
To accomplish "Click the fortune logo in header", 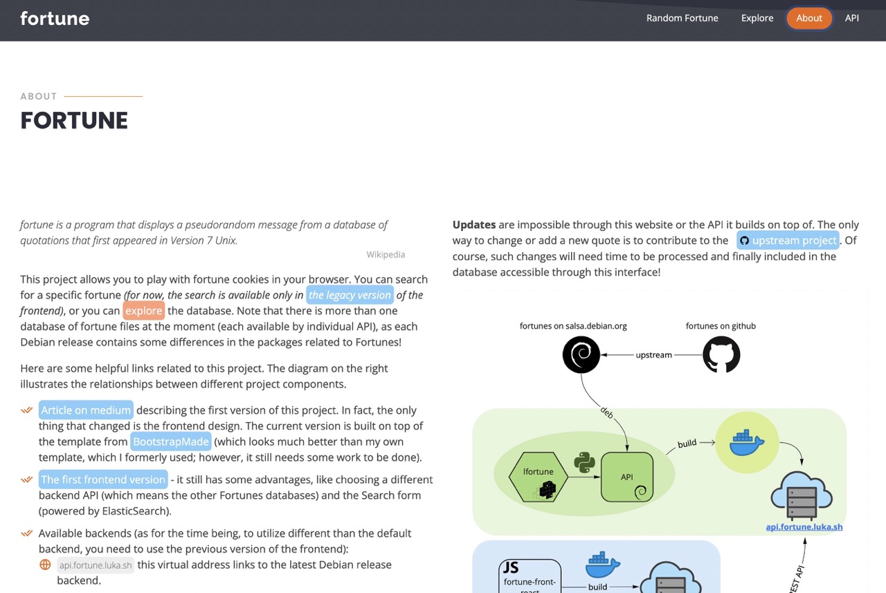I will click(x=55, y=18).
